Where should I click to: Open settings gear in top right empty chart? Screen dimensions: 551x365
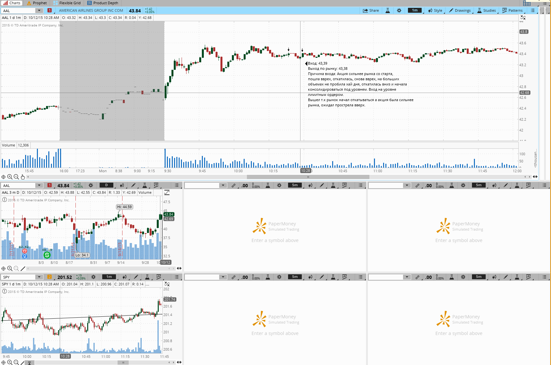pos(463,185)
